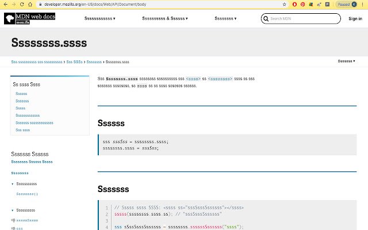Follow the 'Sss SSSs' breadcrumb link
Image resolution: width=368 pixels, height=230 pixels.
[x=74, y=62]
